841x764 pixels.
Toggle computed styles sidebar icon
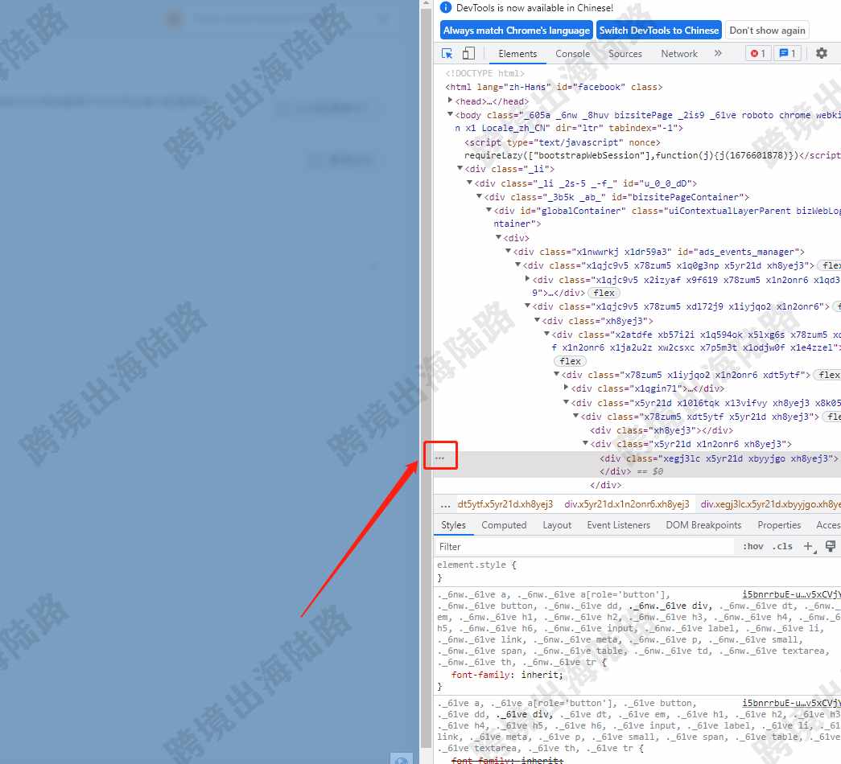click(831, 546)
